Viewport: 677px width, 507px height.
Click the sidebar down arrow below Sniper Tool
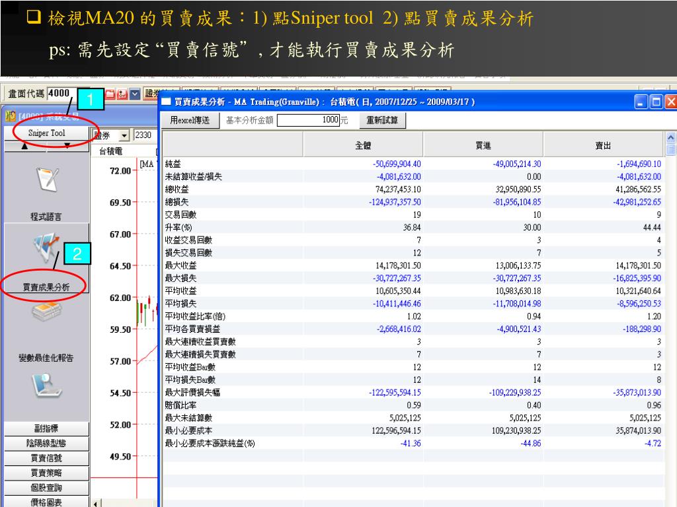67,146
